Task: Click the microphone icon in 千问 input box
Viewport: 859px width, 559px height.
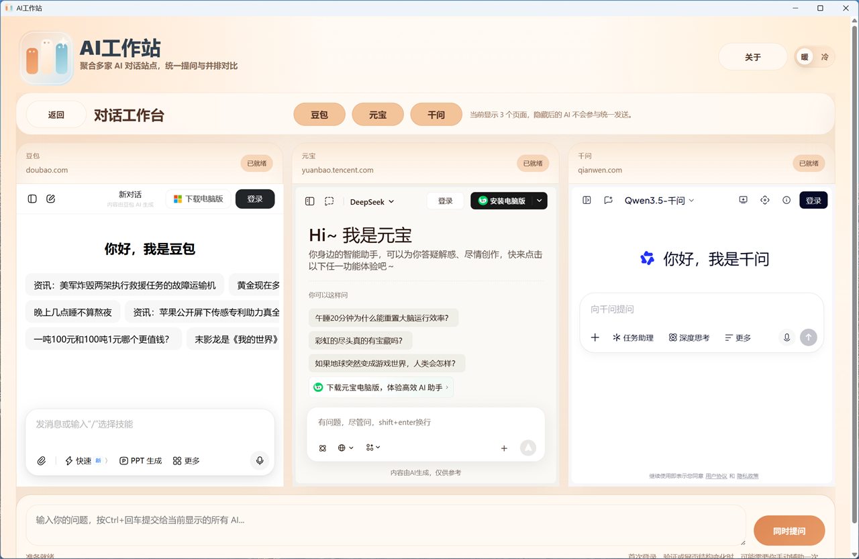Action: coord(787,338)
